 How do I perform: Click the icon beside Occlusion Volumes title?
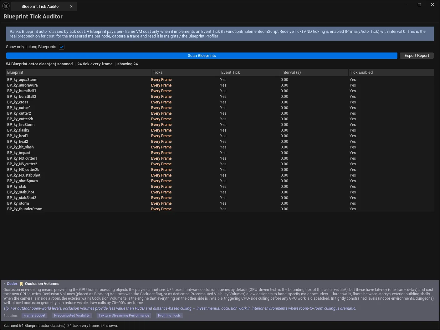coord(22,284)
